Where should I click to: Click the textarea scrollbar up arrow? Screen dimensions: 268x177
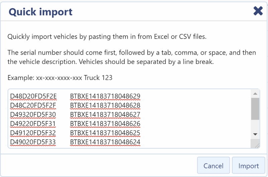pyautogui.click(x=255, y=94)
